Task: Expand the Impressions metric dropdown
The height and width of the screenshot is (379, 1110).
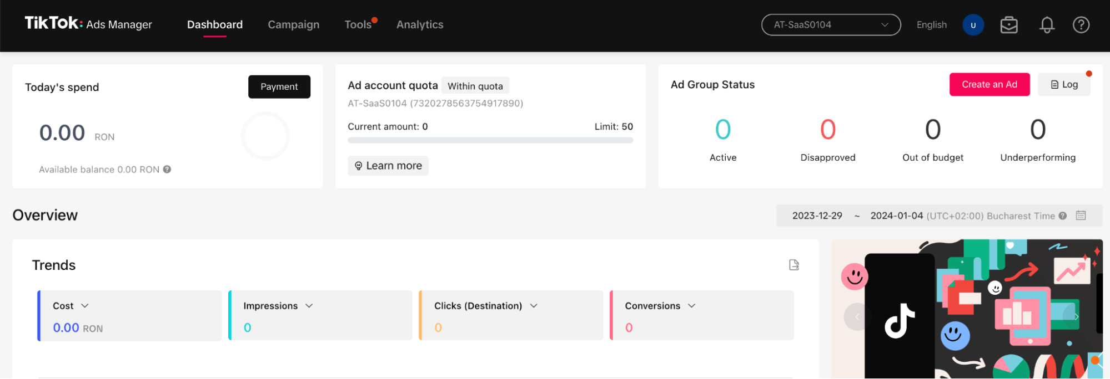Action: tap(309, 306)
